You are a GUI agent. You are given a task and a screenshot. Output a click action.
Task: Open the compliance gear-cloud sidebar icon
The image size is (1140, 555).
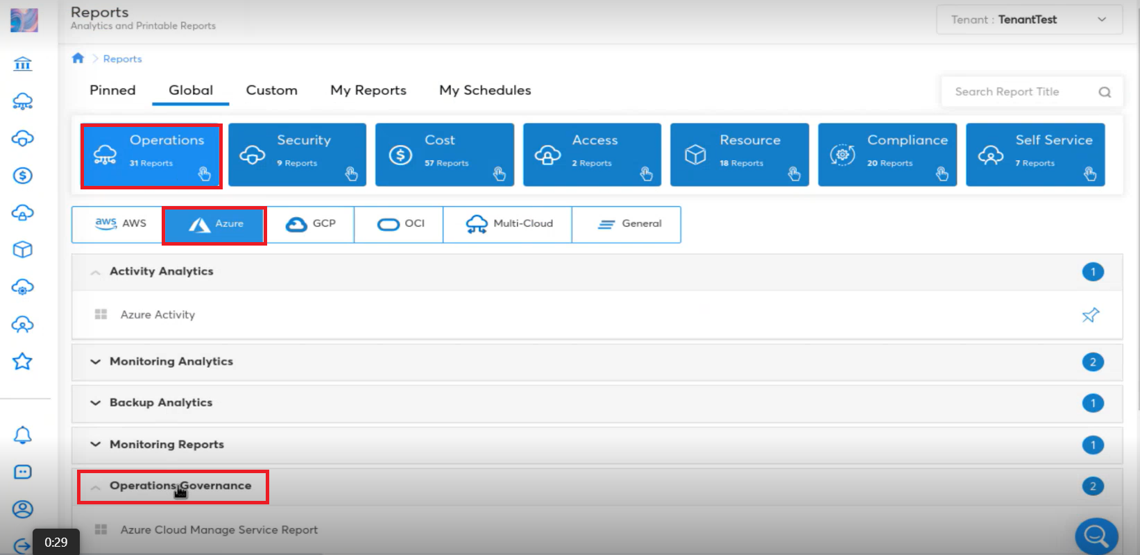click(23, 287)
